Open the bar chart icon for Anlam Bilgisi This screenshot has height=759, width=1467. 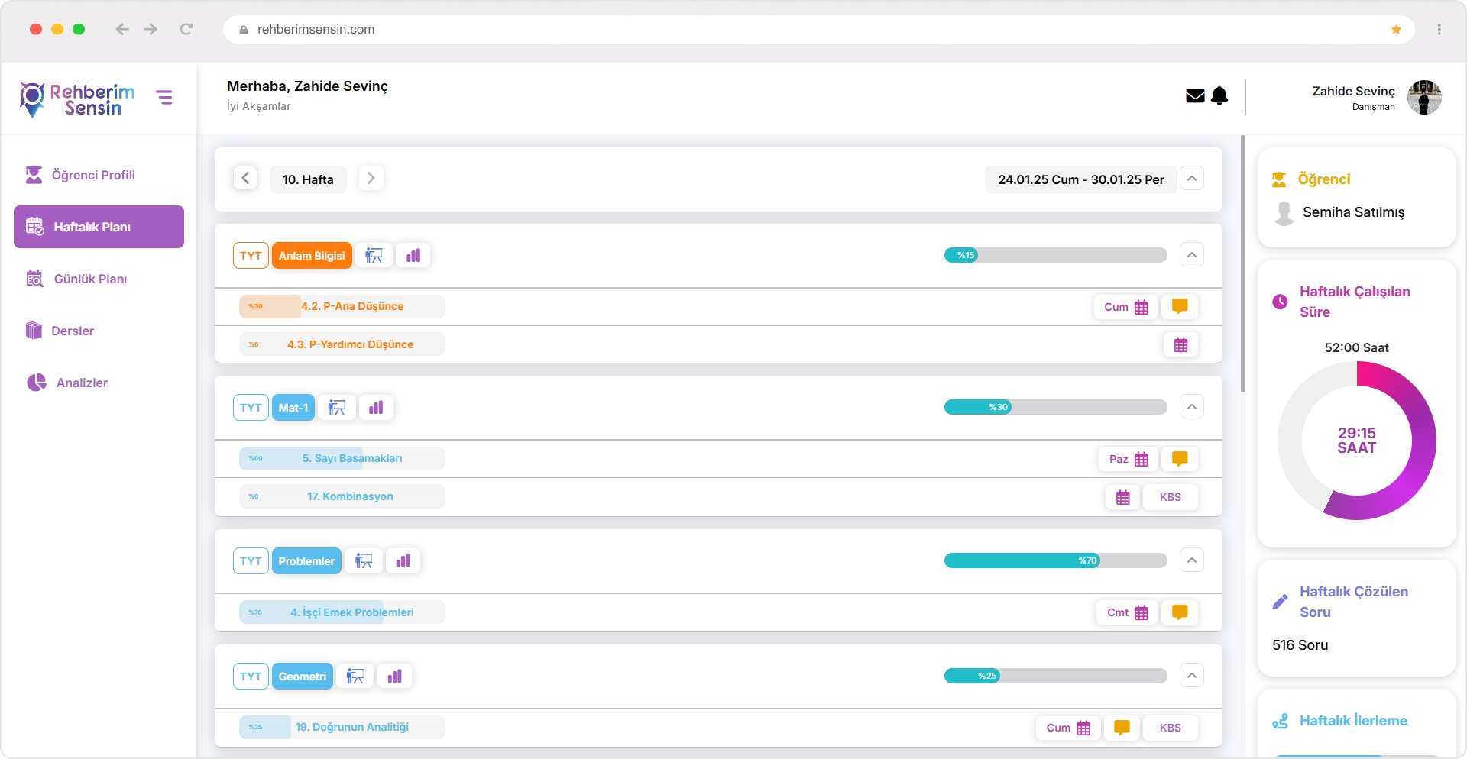pos(413,256)
